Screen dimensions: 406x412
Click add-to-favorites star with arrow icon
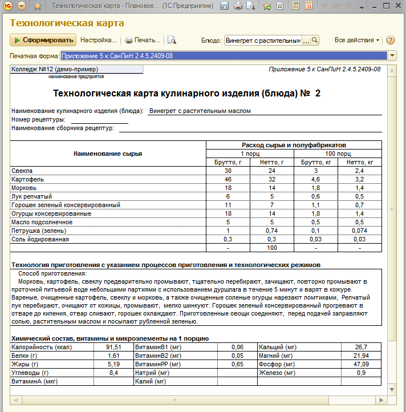coord(267,6)
